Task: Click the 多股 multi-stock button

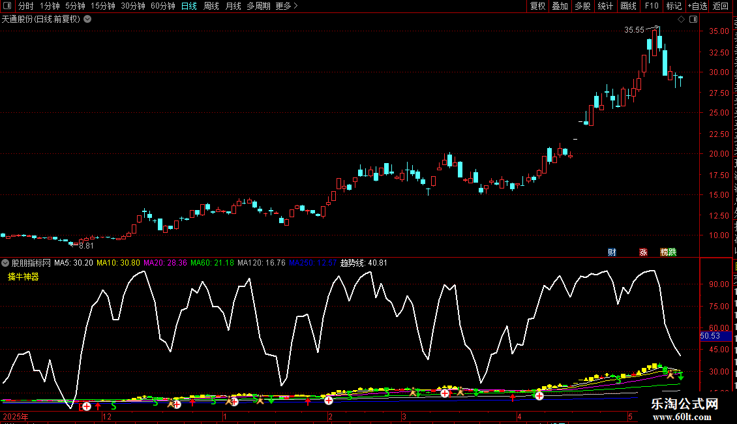Action: [582, 6]
